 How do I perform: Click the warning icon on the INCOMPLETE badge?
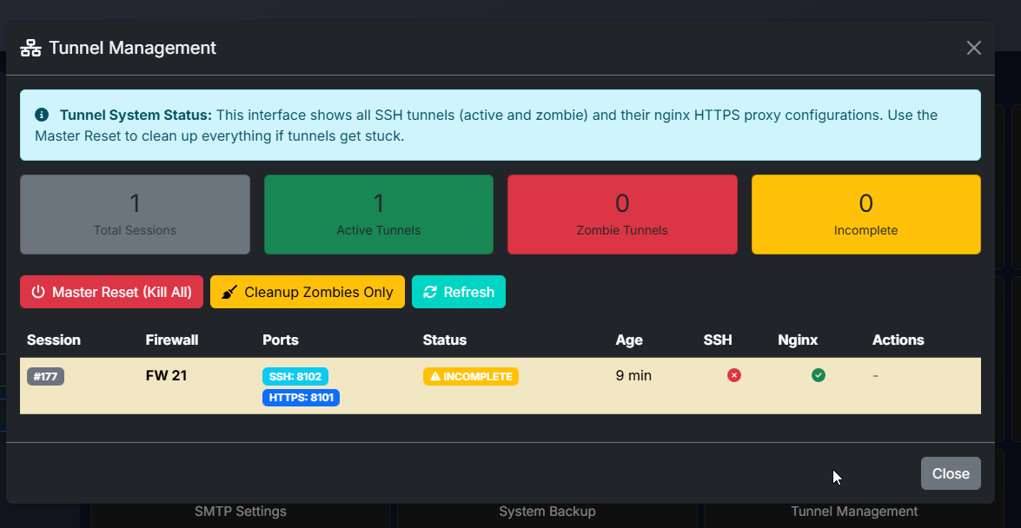point(435,376)
